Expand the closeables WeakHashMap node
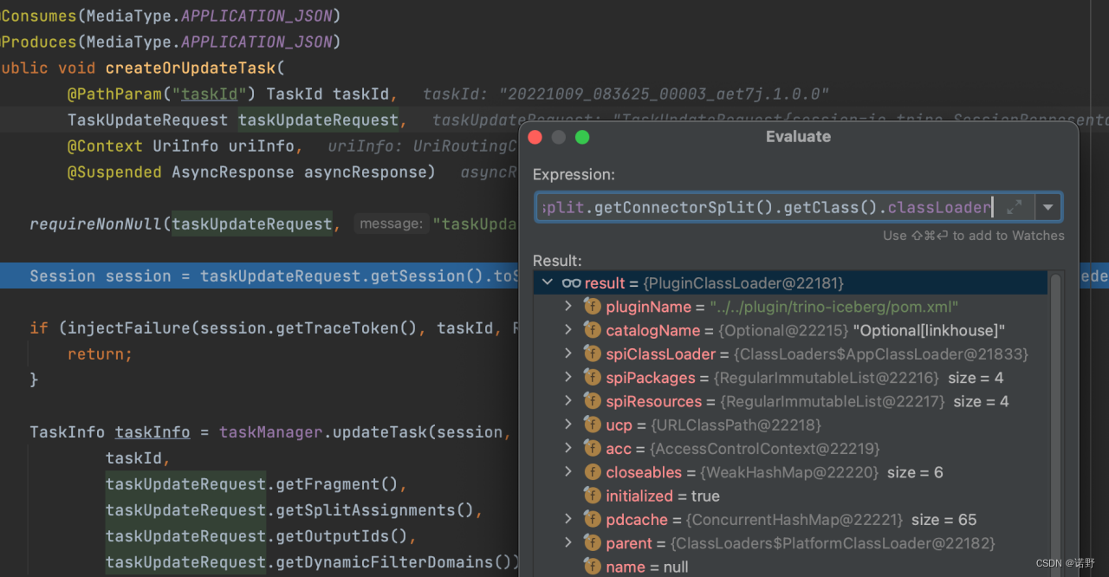Viewport: 1109px width, 577px height. [x=568, y=472]
